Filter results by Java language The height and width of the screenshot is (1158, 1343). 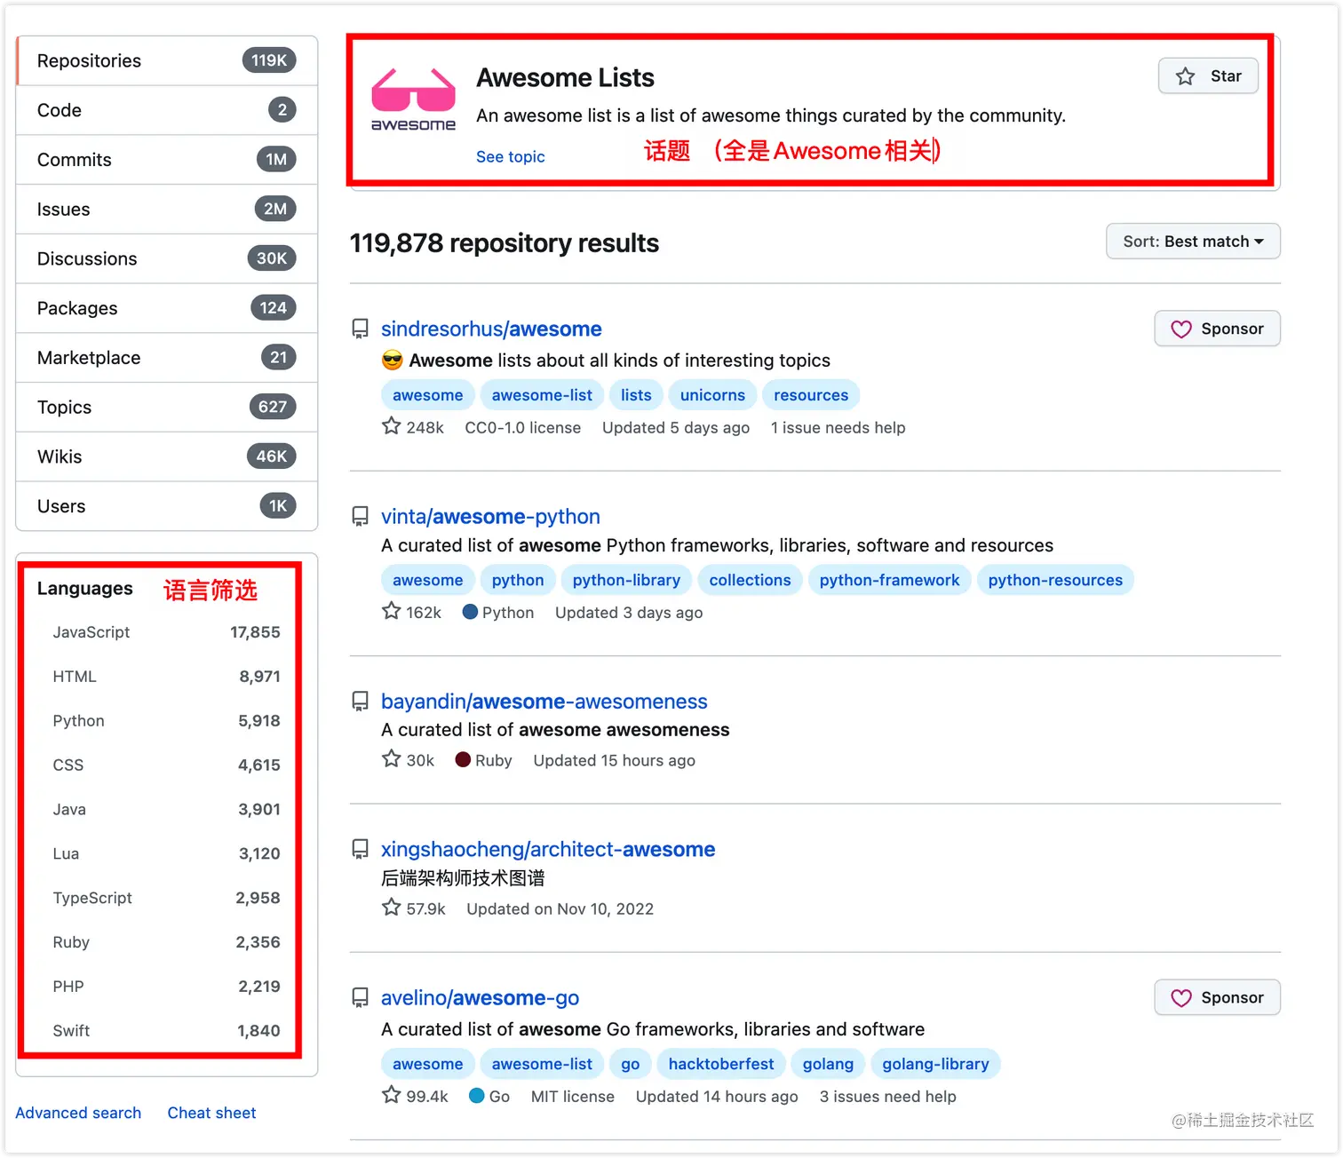tap(166, 810)
